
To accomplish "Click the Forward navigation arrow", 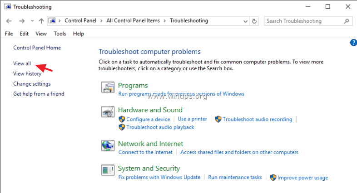I will (22, 21).
